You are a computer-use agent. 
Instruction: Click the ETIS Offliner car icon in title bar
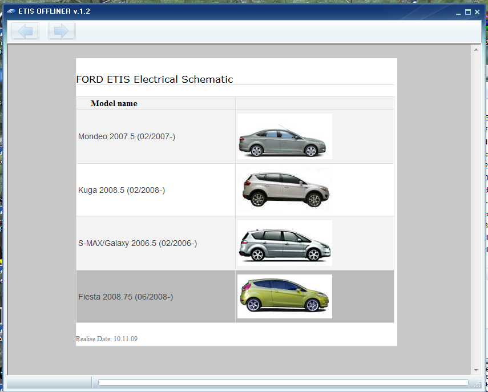pos(11,11)
